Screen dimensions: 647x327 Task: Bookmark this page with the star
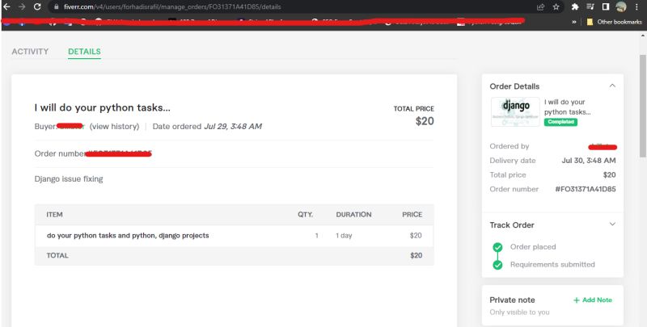556,6
